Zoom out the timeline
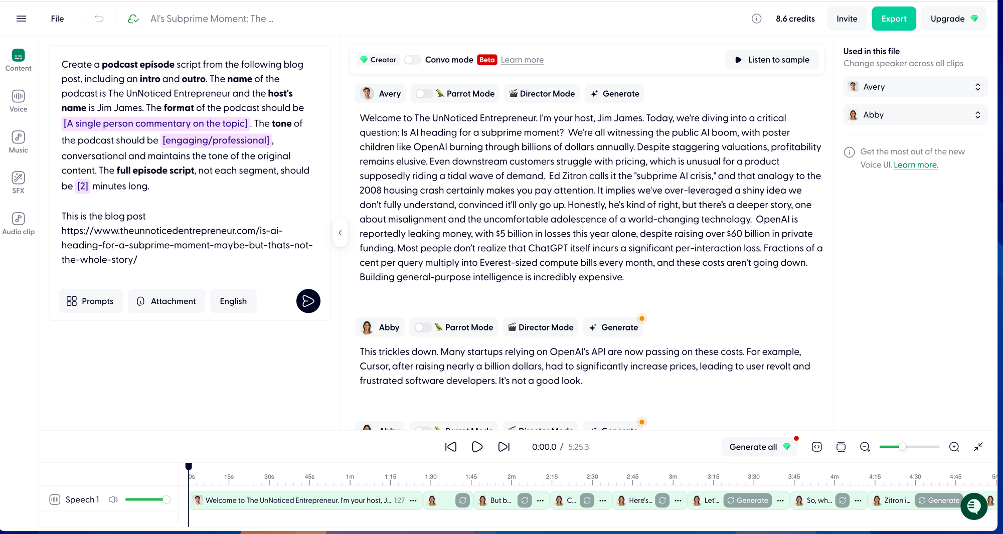 (x=865, y=447)
